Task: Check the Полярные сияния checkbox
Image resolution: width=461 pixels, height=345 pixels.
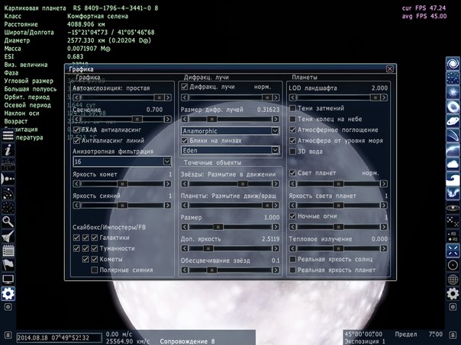Action: pos(95,270)
